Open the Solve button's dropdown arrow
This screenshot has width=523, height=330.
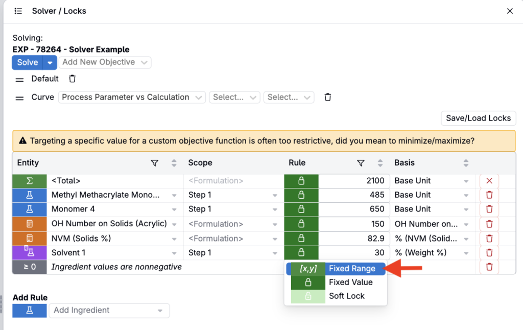tap(50, 62)
